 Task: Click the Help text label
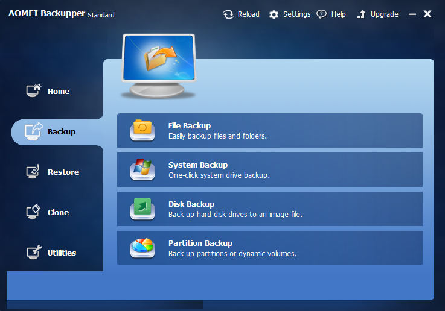339,14
